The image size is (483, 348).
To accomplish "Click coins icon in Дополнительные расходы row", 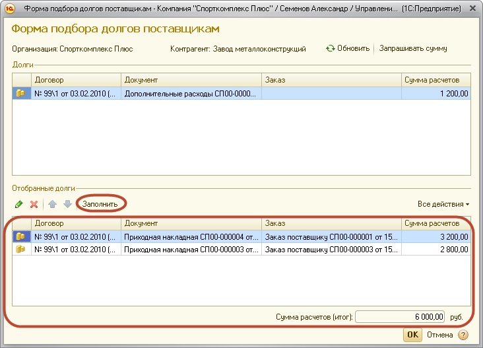I will [20, 93].
